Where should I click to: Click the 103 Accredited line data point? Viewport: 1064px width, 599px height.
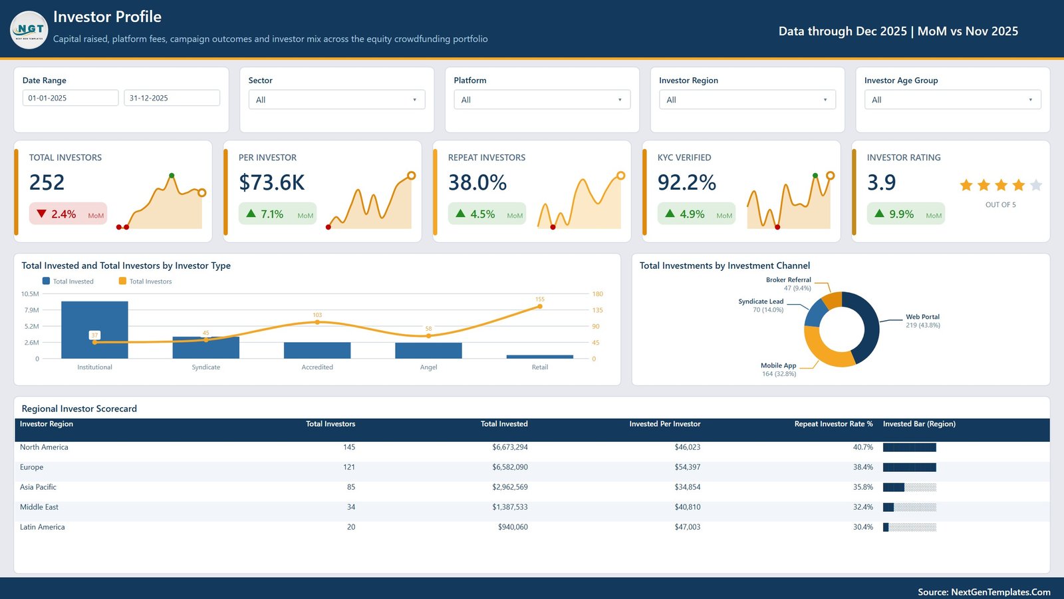point(317,322)
